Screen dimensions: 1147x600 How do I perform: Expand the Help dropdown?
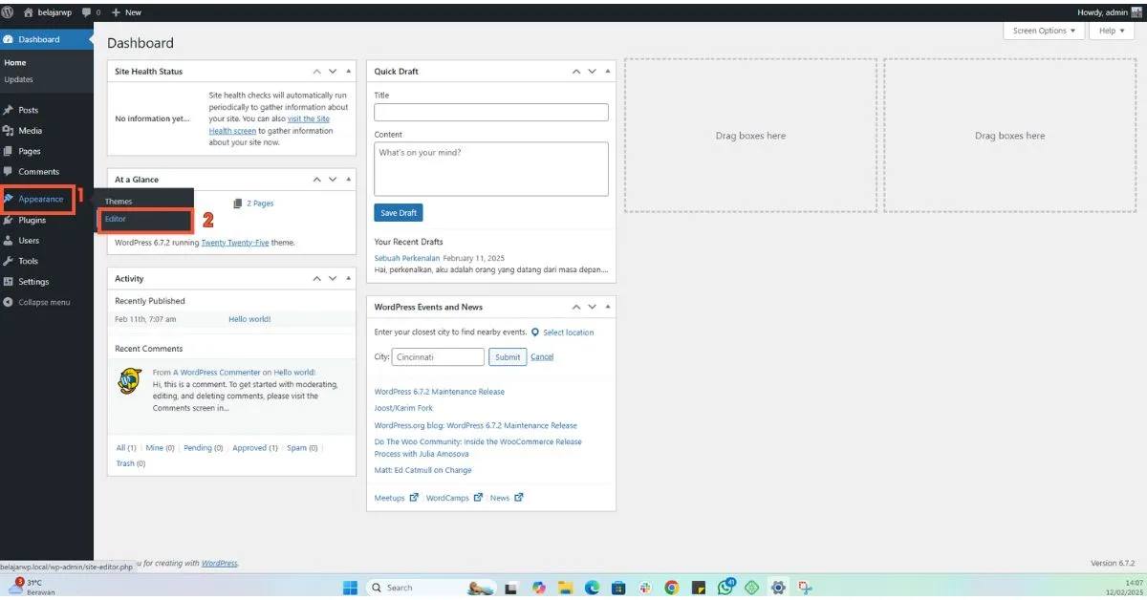[x=1110, y=31]
